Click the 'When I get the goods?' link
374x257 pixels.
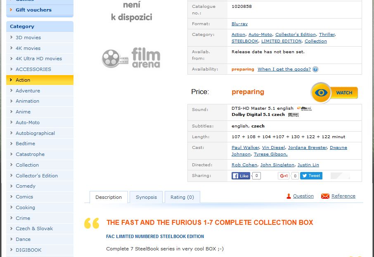284,69
